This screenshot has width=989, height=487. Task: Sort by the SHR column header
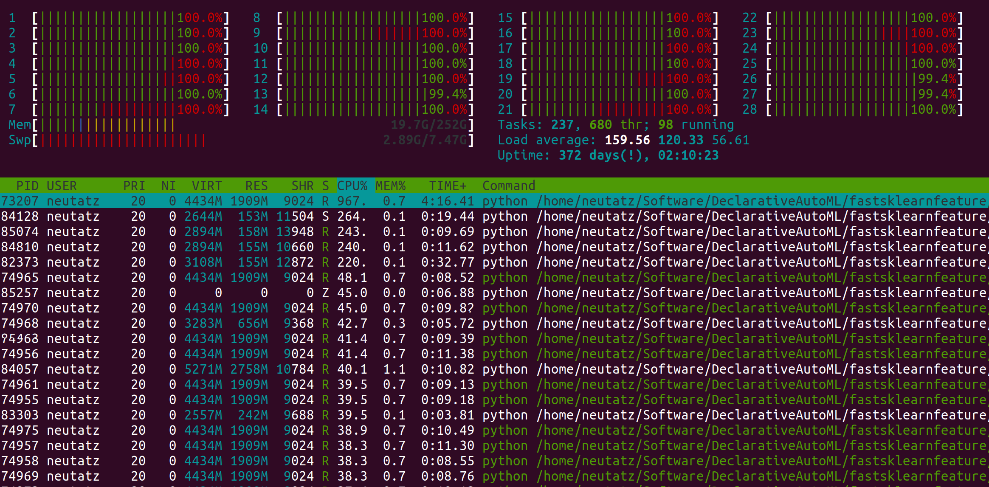(x=302, y=186)
